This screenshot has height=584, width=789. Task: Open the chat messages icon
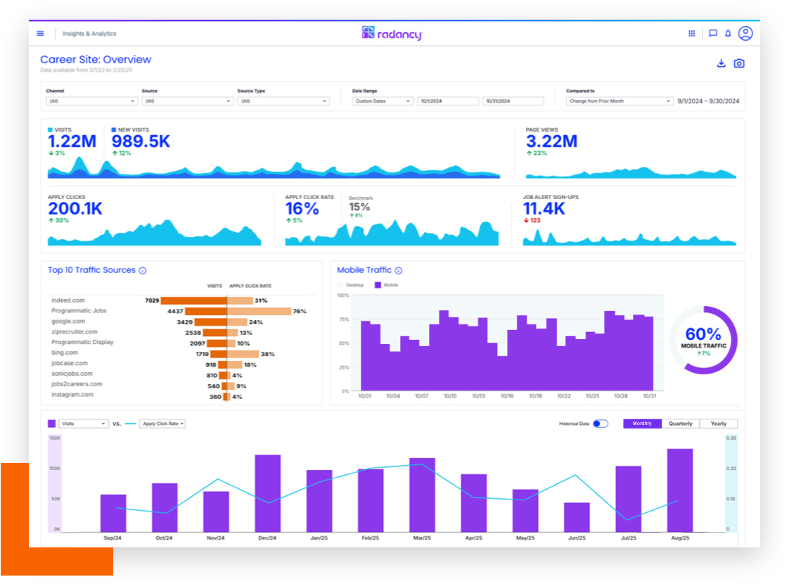tap(712, 33)
